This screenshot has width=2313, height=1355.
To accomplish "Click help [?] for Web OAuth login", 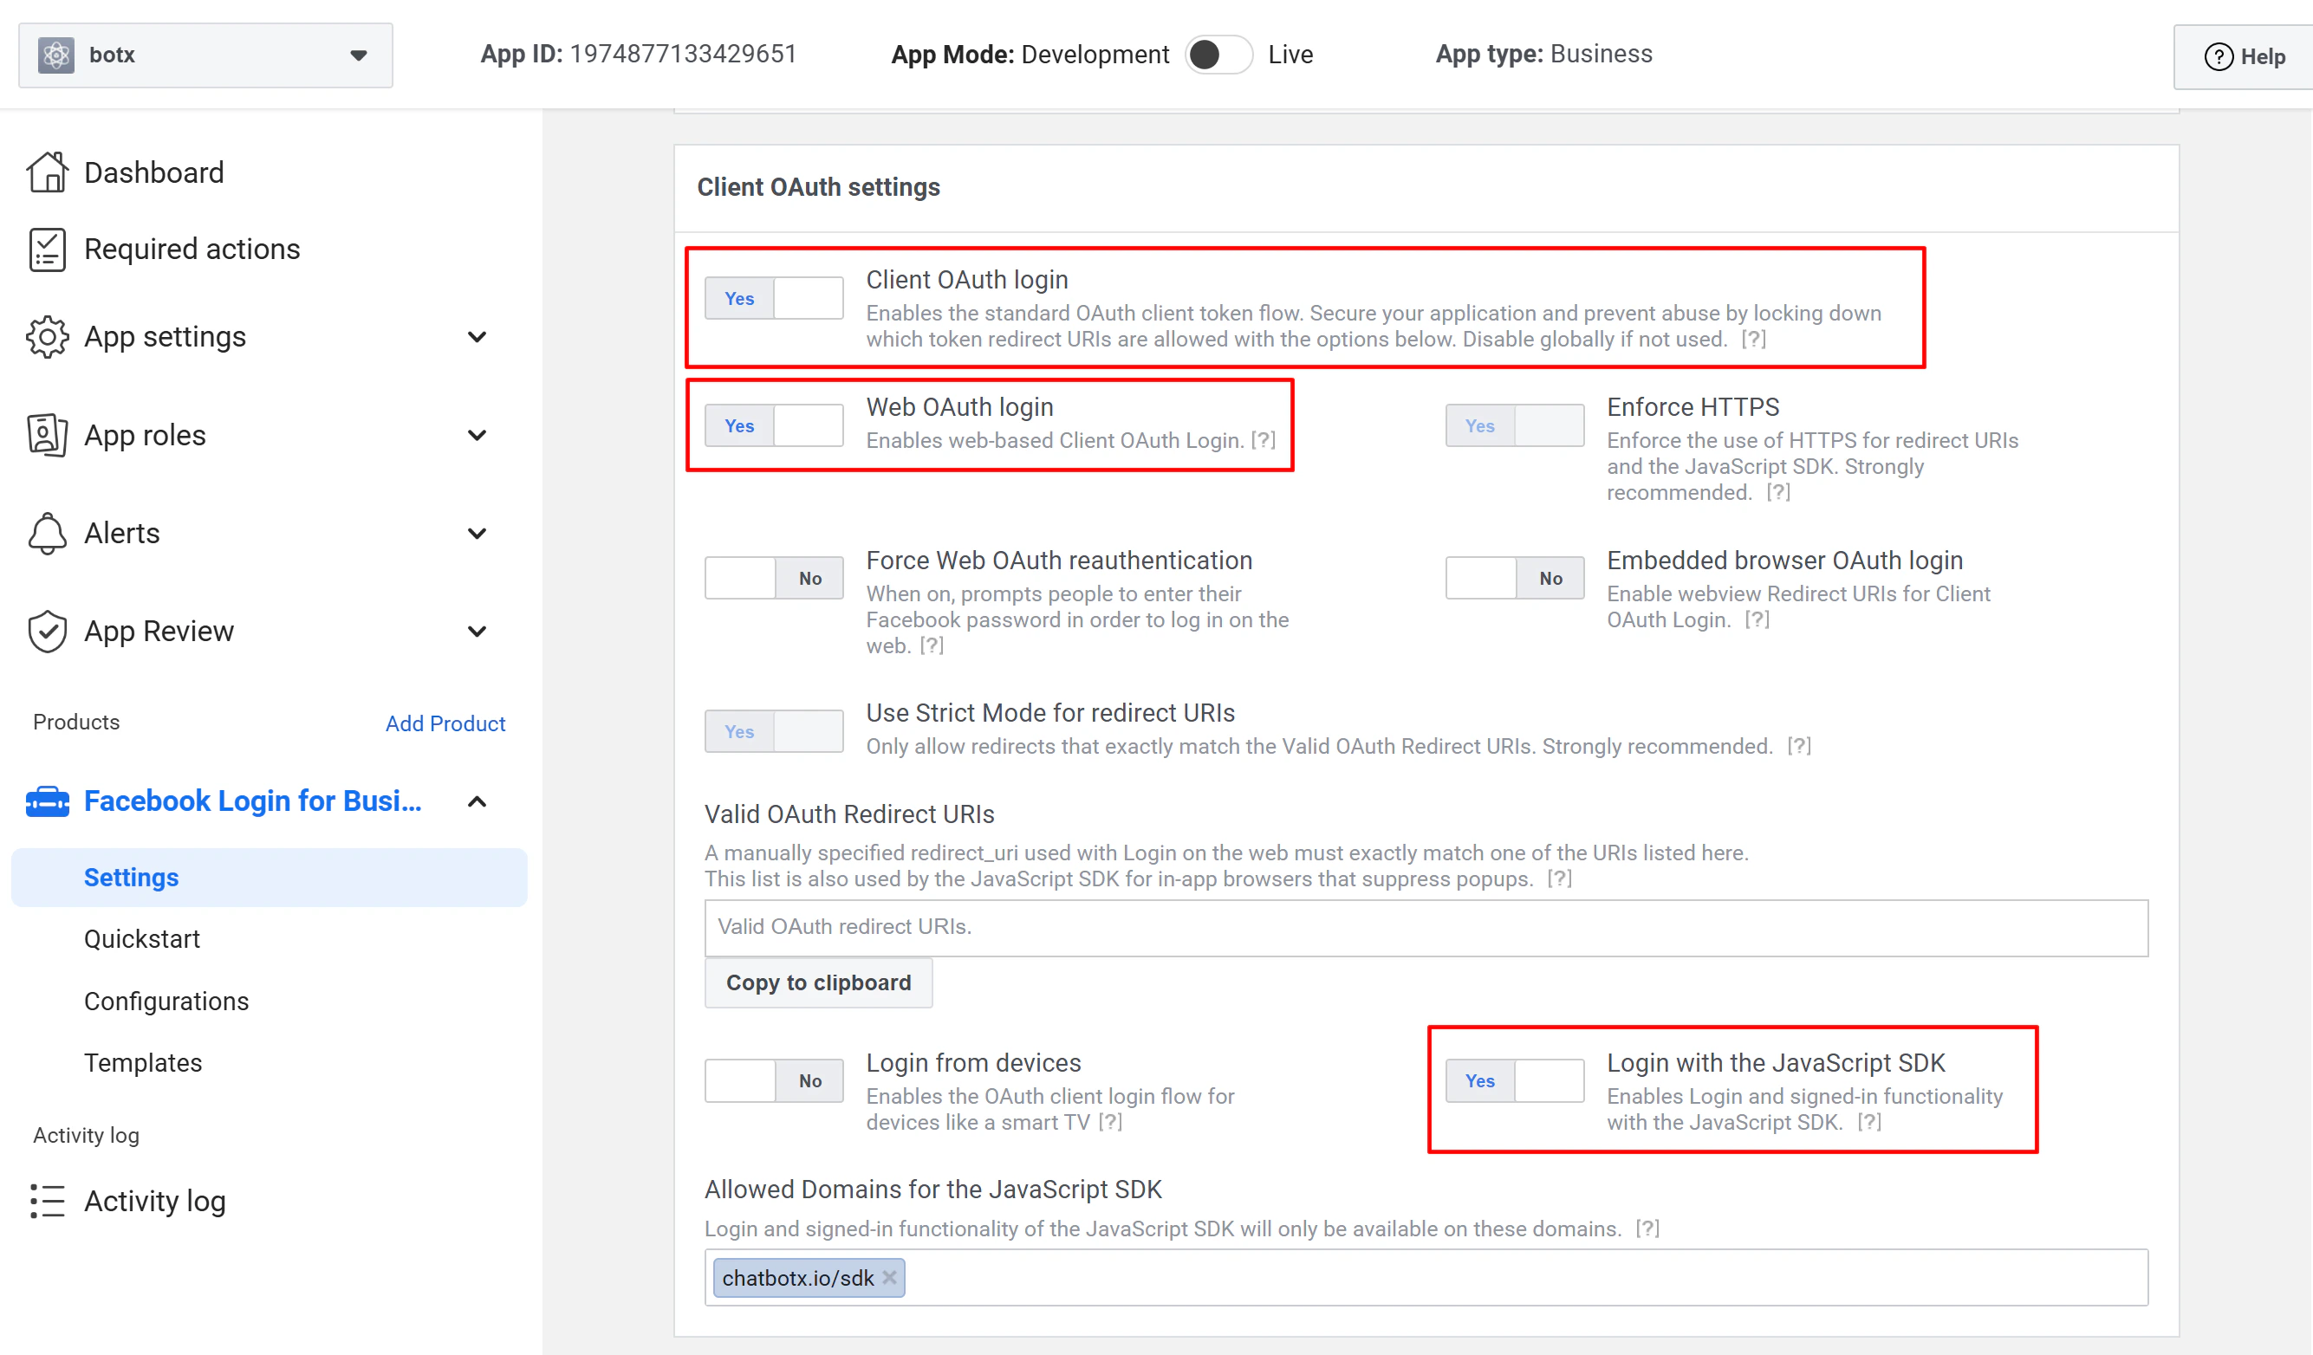I will [1264, 440].
